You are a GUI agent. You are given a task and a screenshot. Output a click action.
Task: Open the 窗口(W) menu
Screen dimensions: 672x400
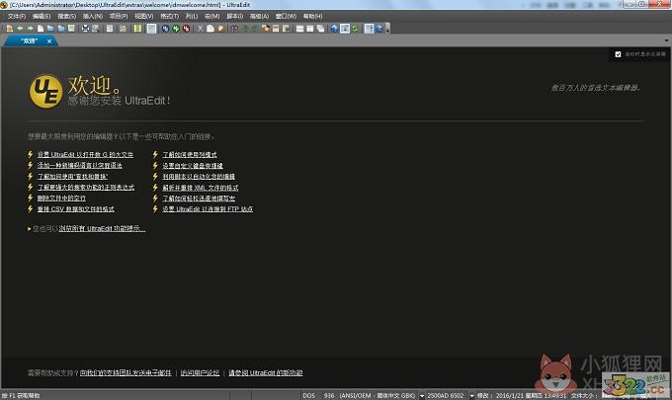(x=286, y=16)
